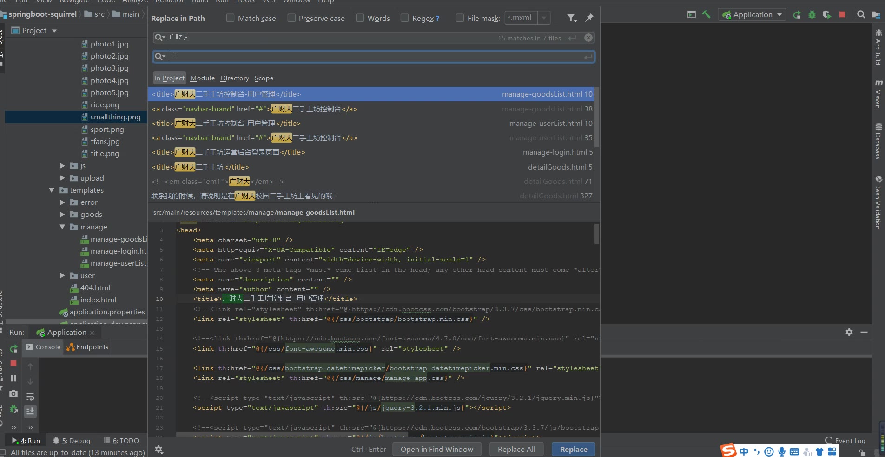Rerun Application in Run panel

pyautogui.click(x=13, y=349)
